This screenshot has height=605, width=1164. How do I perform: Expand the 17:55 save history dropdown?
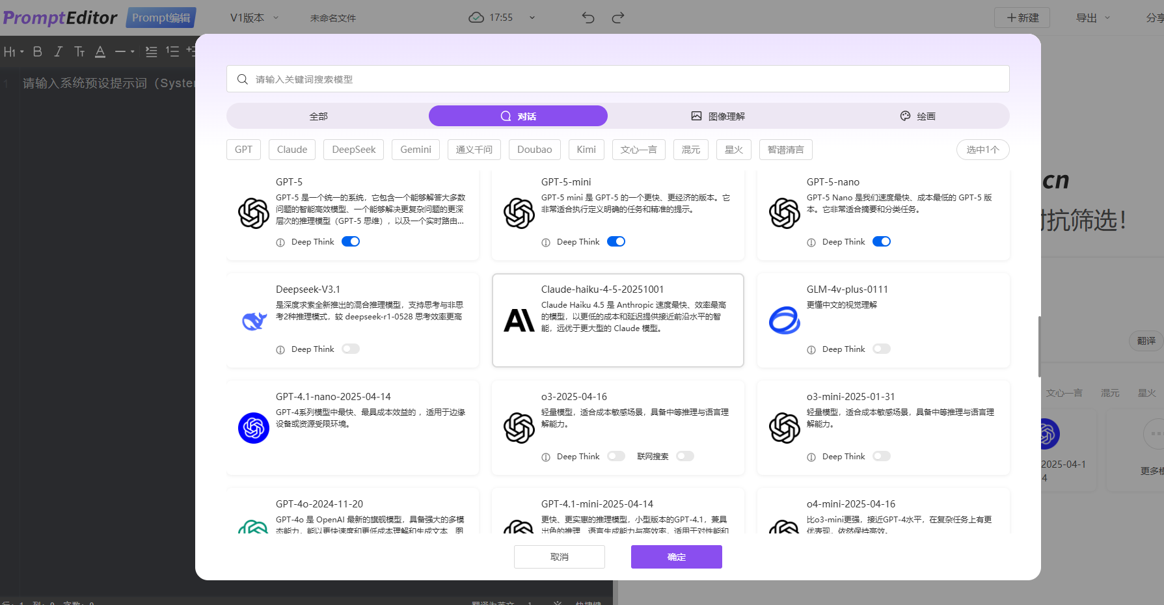532,18
